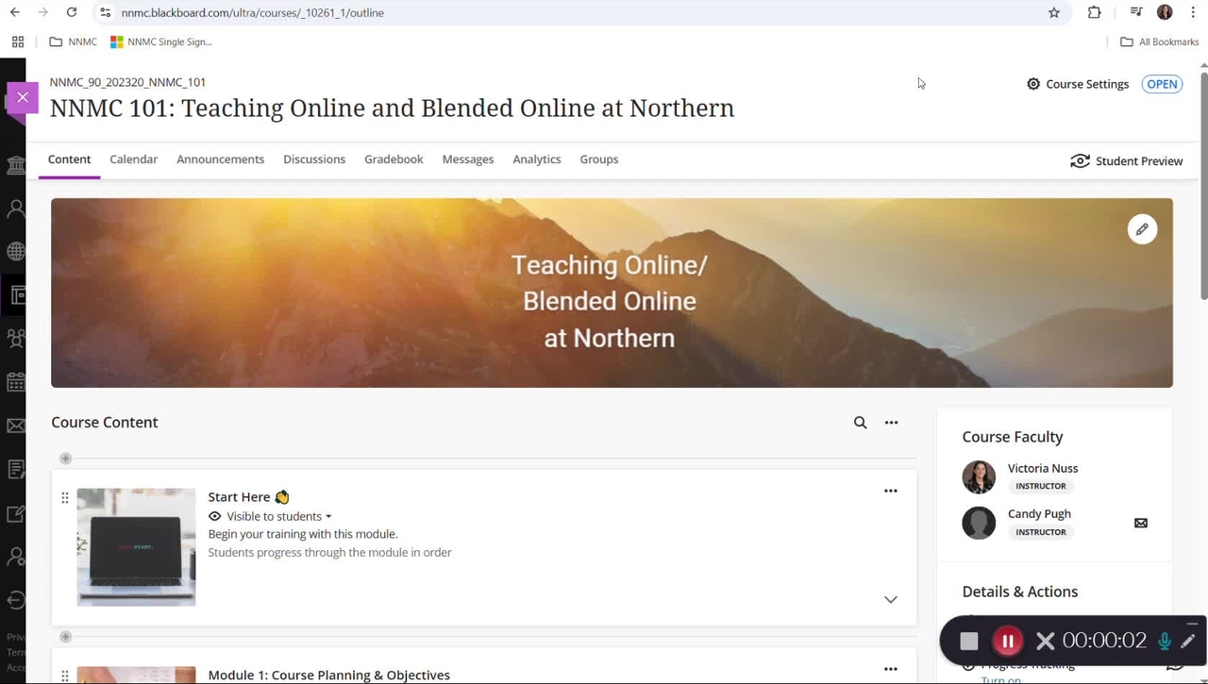Open Module 1: Course Planning & Objectives
Viewport: 1208px width, 684px height.
328,675
